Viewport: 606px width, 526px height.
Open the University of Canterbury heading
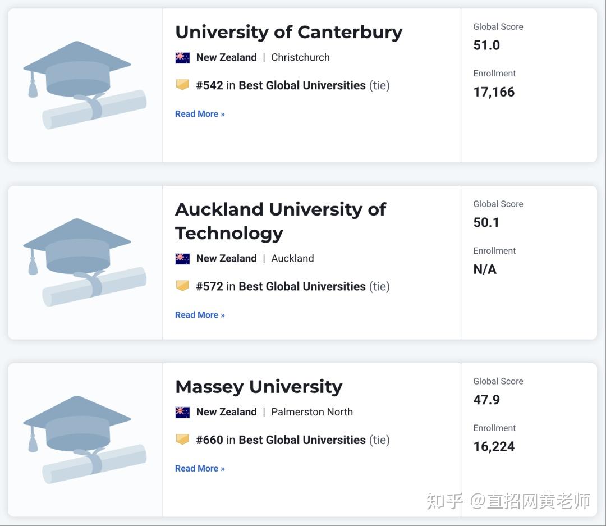(289, 33)
